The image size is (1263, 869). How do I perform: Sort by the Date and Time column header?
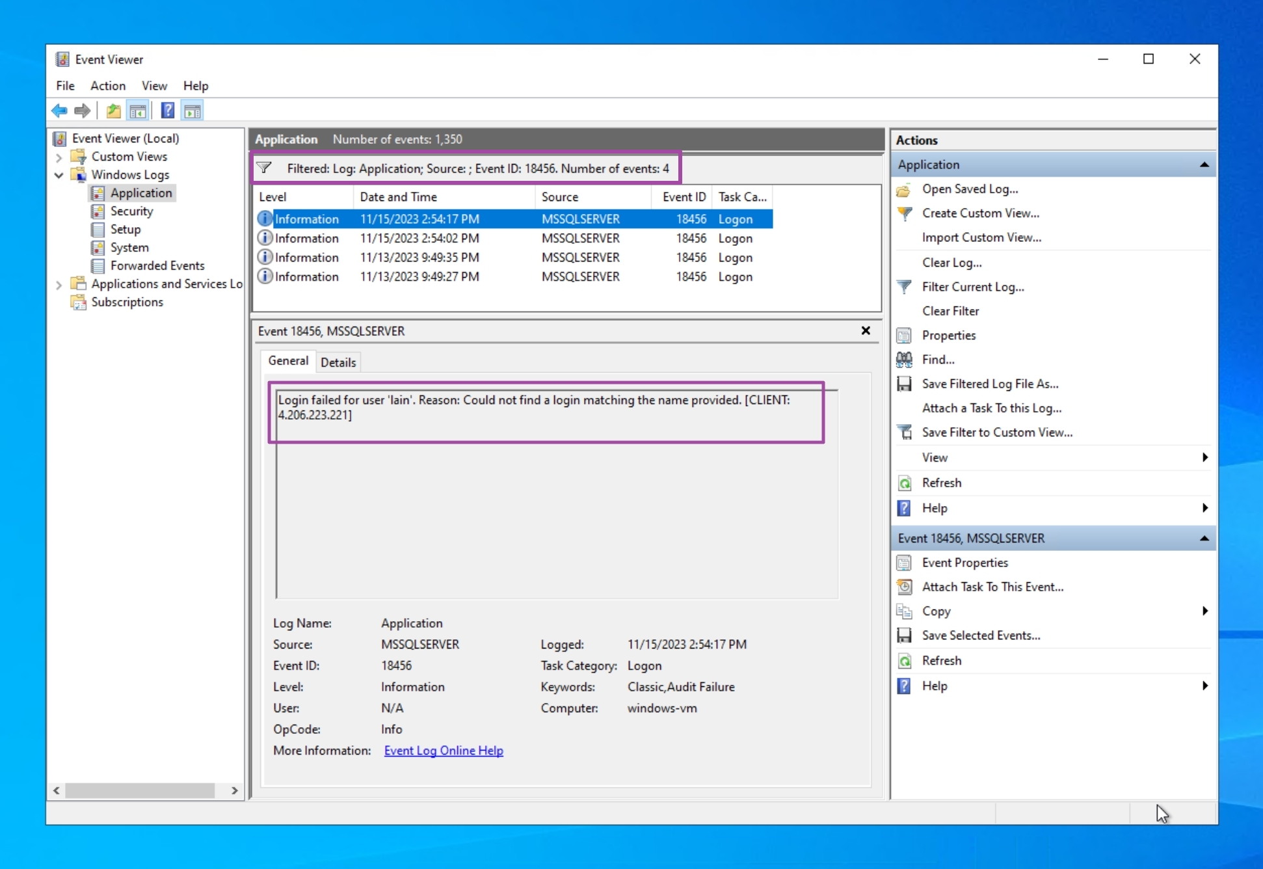[444, 197]
